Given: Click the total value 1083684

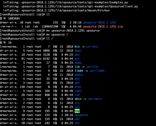Looking at the screenshot, I should (14, 19).
